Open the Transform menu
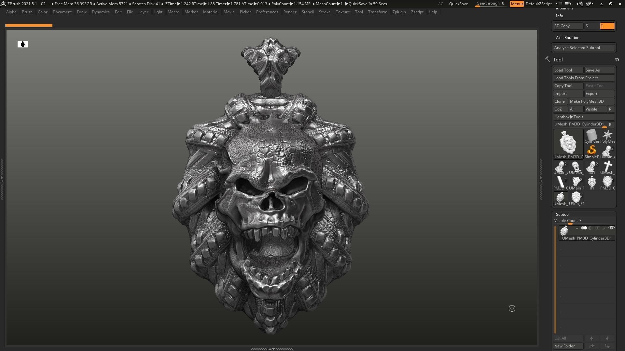 tap(378, 12)
